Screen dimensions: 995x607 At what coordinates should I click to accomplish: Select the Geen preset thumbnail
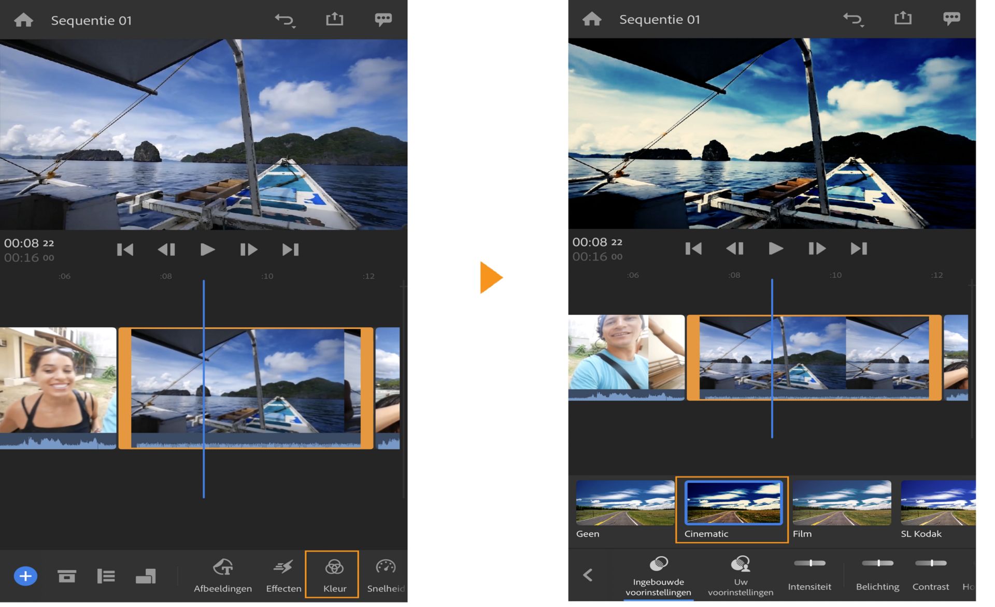[624, 503]
